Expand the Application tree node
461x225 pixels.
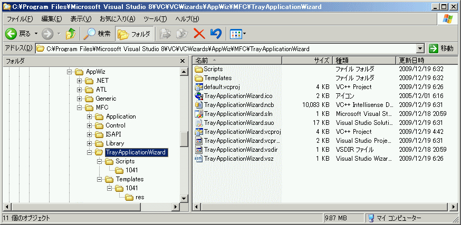[x=89, y=116]
